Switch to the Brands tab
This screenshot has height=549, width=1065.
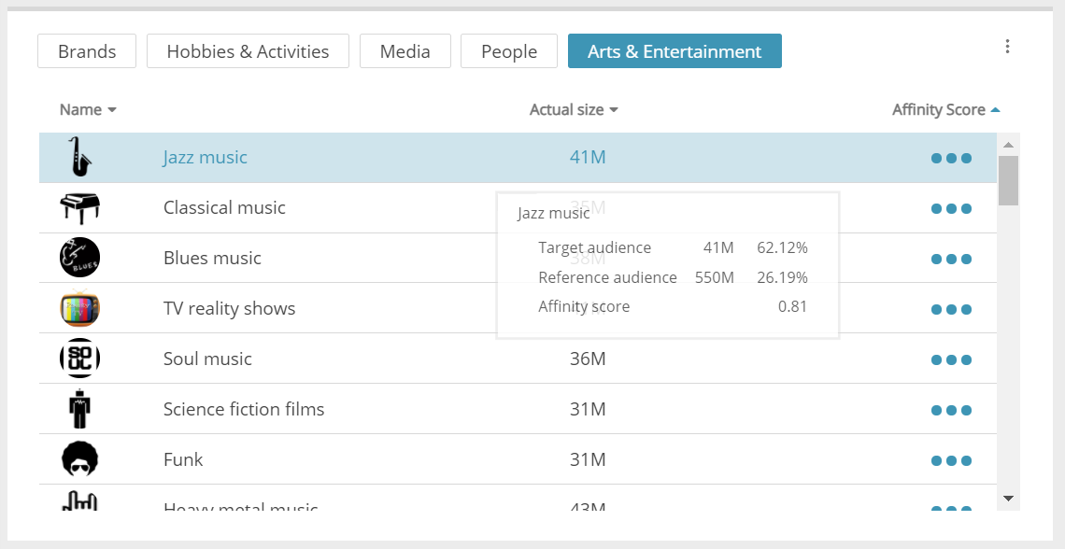87,51
